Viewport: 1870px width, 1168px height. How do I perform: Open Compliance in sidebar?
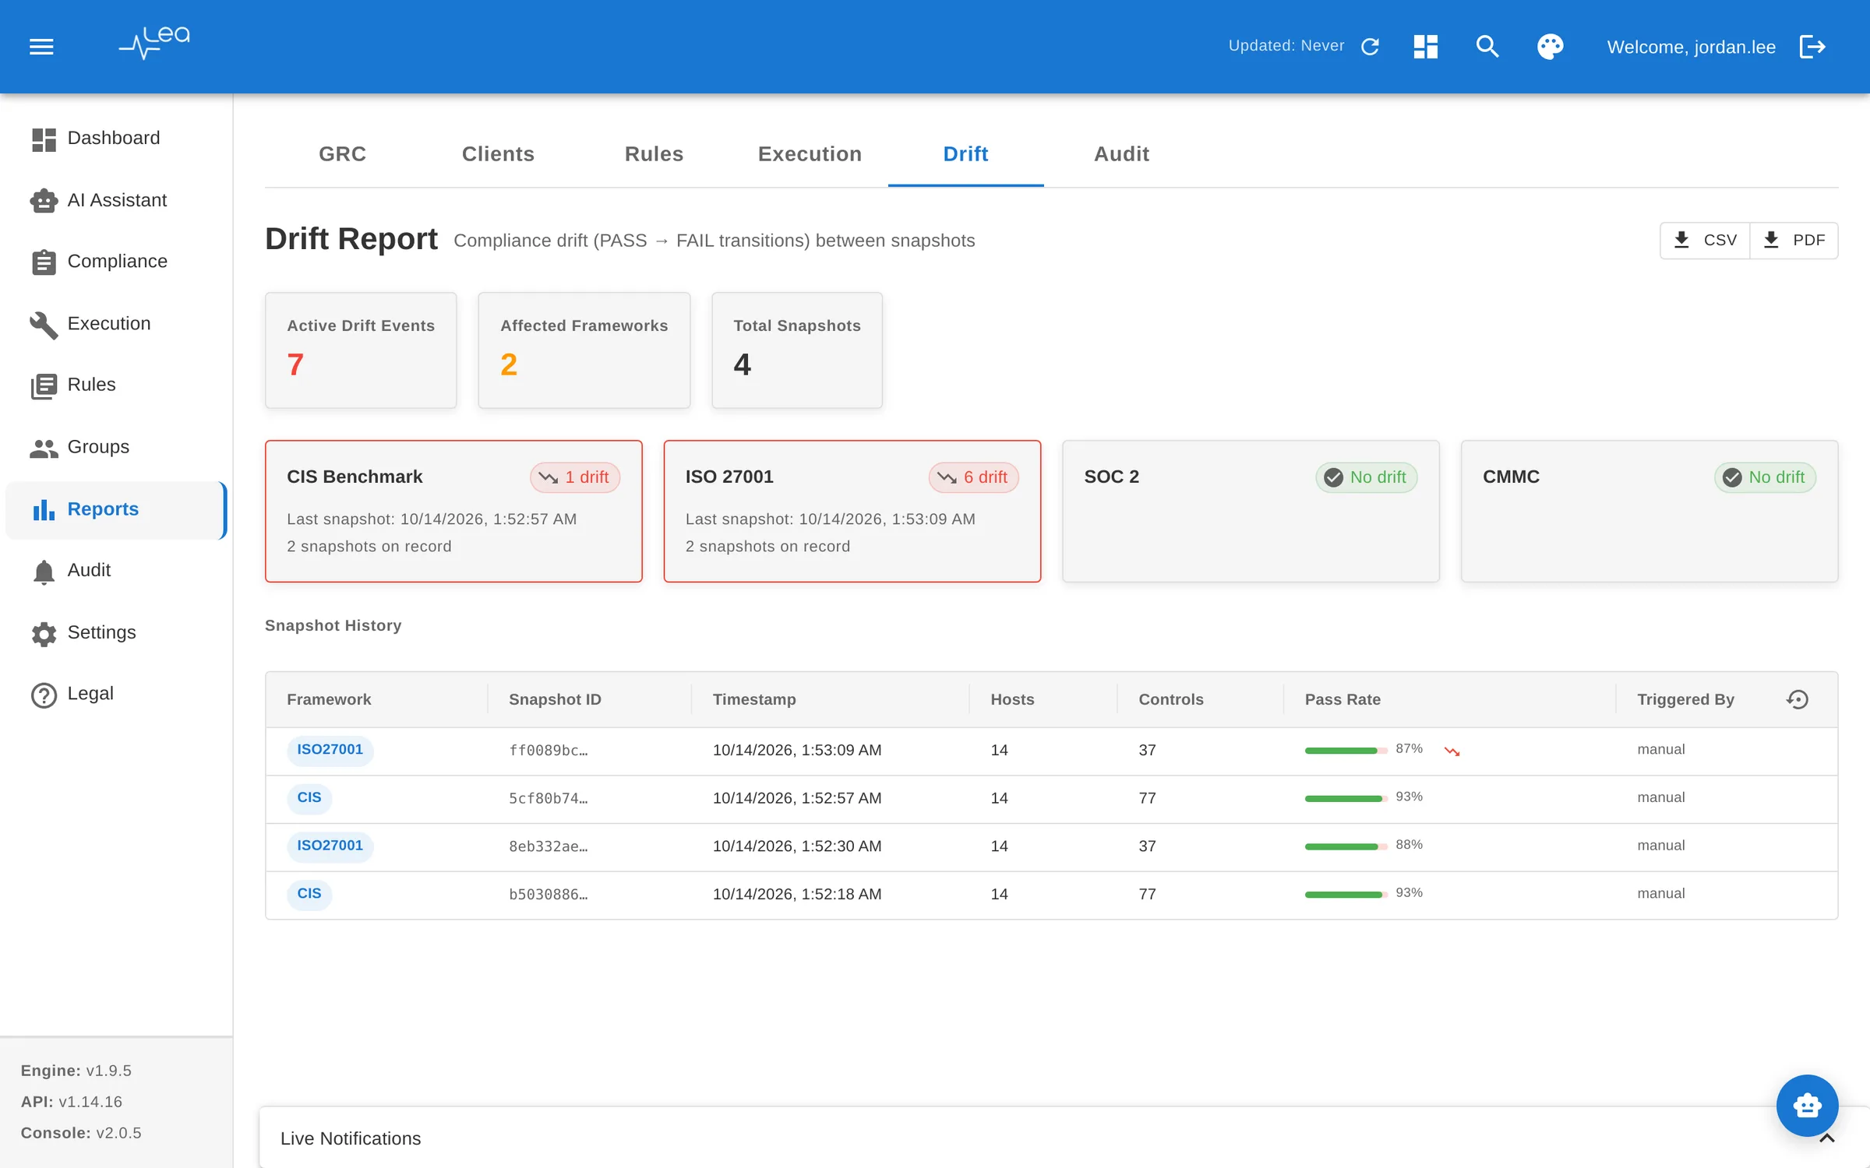pyautogui.click(x=115, y=262)
